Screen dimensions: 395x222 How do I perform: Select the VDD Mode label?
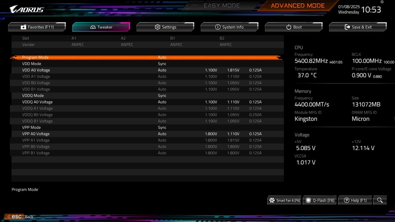[x=31, y=64]
